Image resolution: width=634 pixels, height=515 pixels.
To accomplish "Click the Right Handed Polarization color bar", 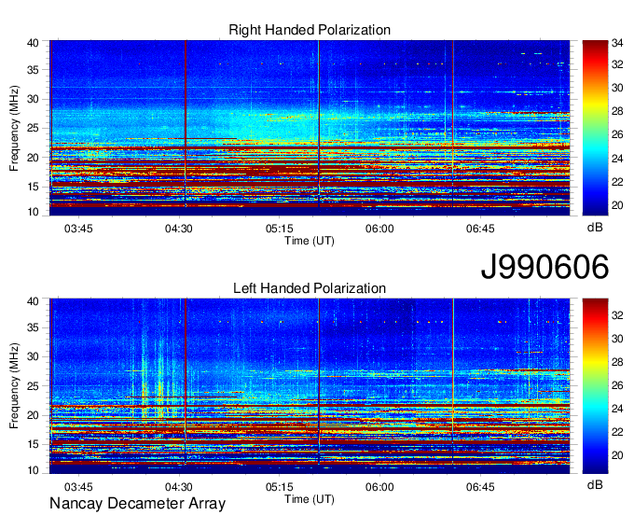I will [x=595, y=128].
